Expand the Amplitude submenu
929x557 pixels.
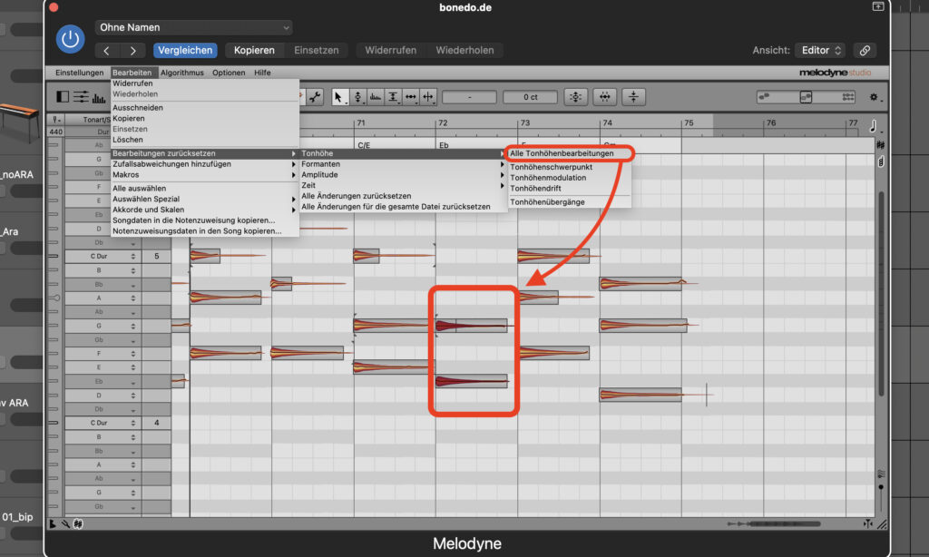click(x=403, y=175)
